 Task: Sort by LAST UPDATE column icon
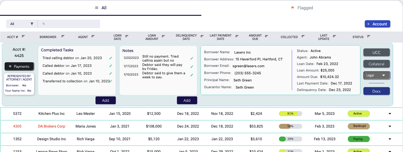click(334, 37)
